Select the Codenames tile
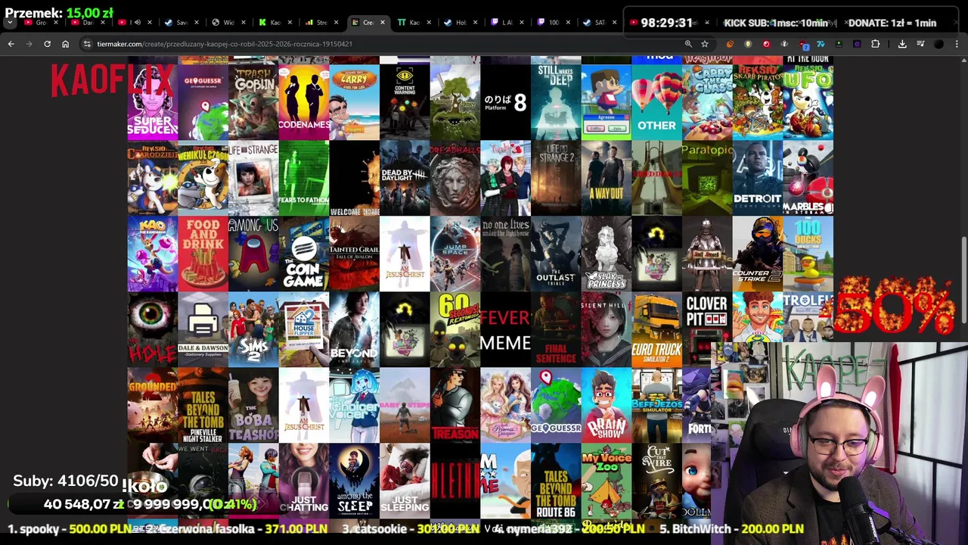This screenshot has width=968, height=545. tap(304, 102)
